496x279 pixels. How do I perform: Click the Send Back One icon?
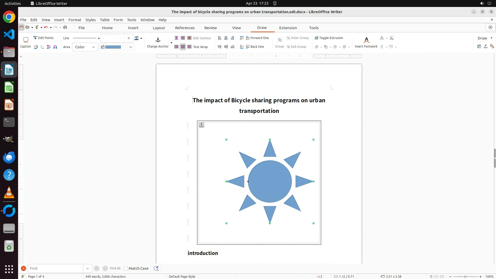coord(255,47)
